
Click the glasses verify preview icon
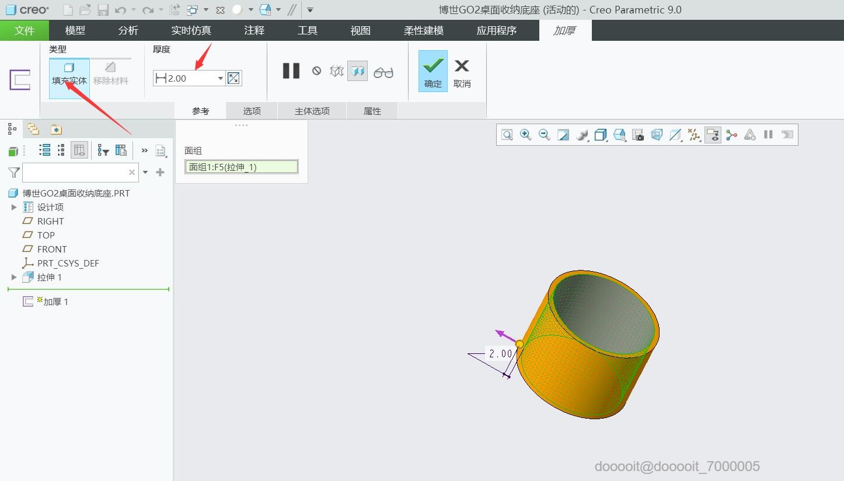383,72
